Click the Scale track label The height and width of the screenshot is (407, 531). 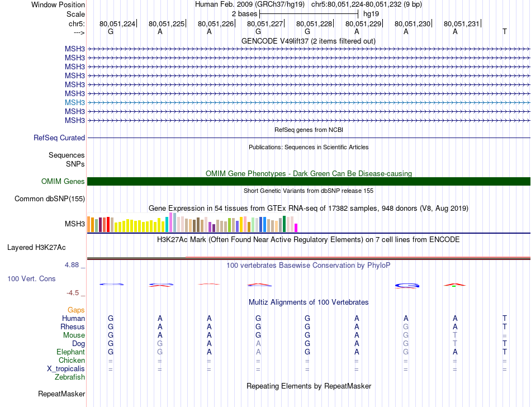tap(75, 14)
